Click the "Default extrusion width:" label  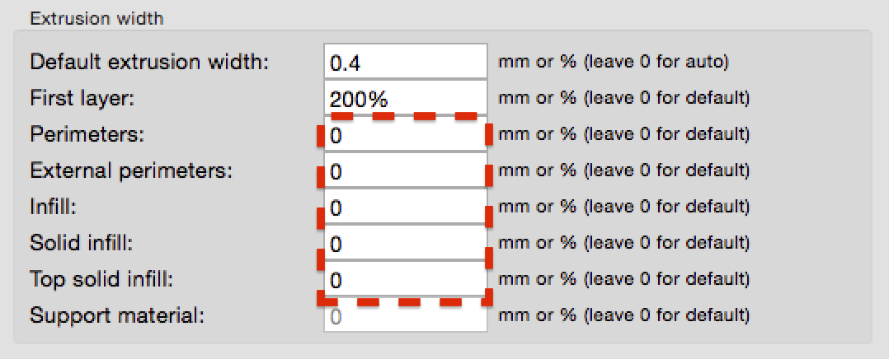click(149, 62)
